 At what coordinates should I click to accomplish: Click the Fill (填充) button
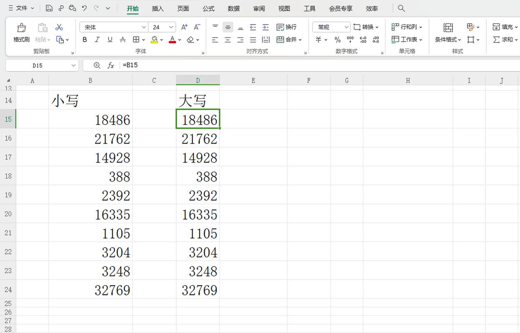tap(505, 27)
